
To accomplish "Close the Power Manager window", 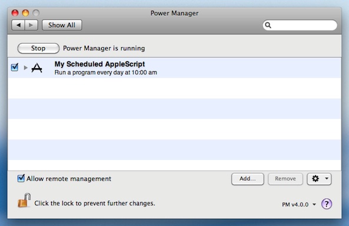I will coord(15,13).
